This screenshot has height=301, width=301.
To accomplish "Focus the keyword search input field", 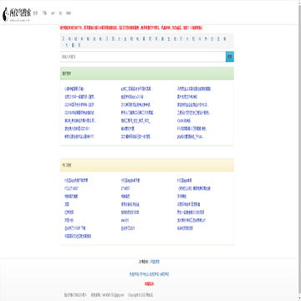I will click(x=143, y=57).
